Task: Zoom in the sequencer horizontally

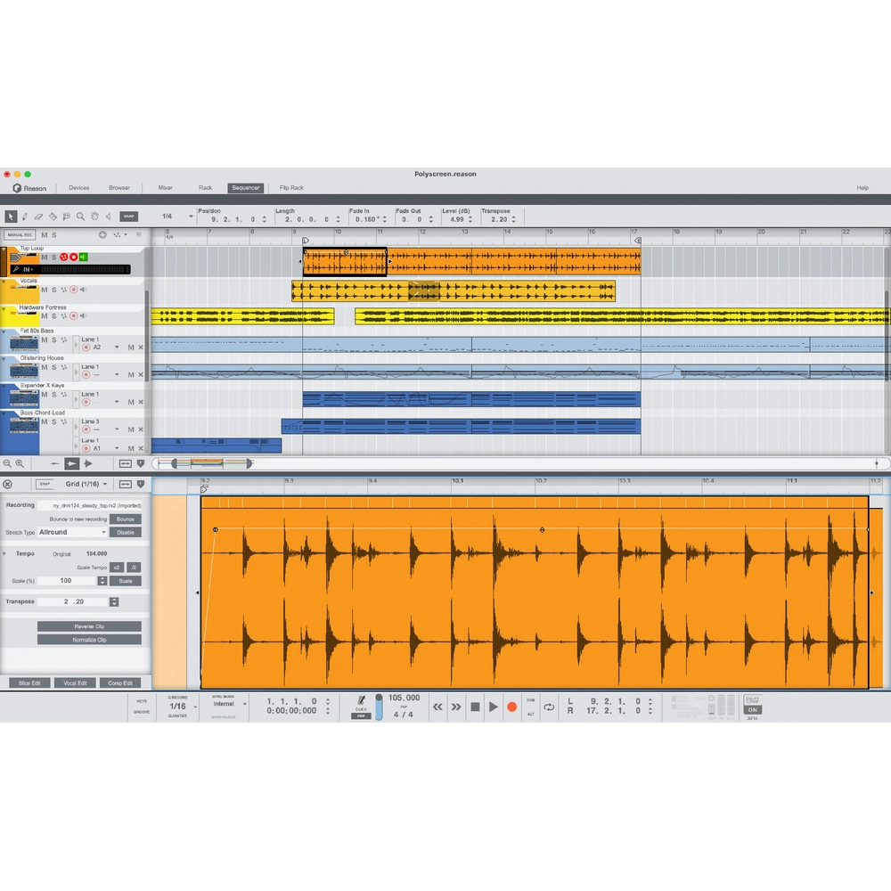Action: tap(20, 463)
